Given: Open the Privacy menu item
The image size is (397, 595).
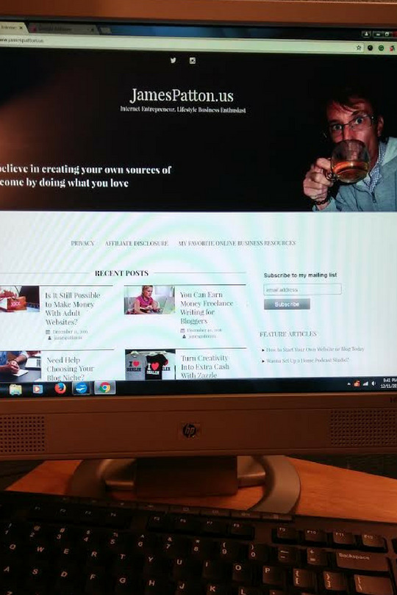Looking at the screenshot, I should click(82, 243).
